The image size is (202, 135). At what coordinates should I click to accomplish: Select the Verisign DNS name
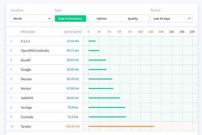[26, 107]
